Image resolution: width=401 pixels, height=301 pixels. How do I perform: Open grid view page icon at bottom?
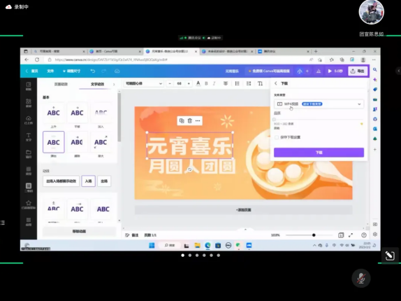[341, 235]
